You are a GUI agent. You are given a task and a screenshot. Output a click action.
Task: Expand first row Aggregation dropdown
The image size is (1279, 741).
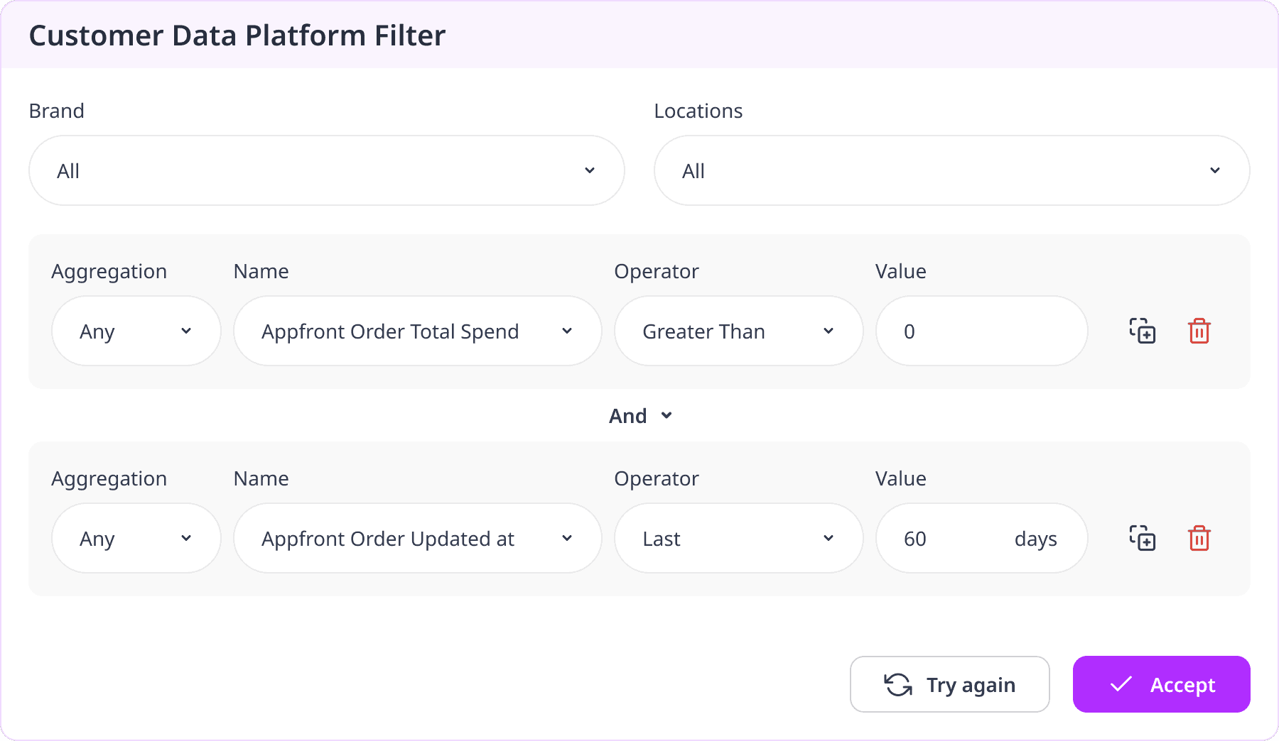(x=136, y=331)
